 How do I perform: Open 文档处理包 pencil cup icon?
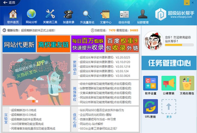coord(187,83)
